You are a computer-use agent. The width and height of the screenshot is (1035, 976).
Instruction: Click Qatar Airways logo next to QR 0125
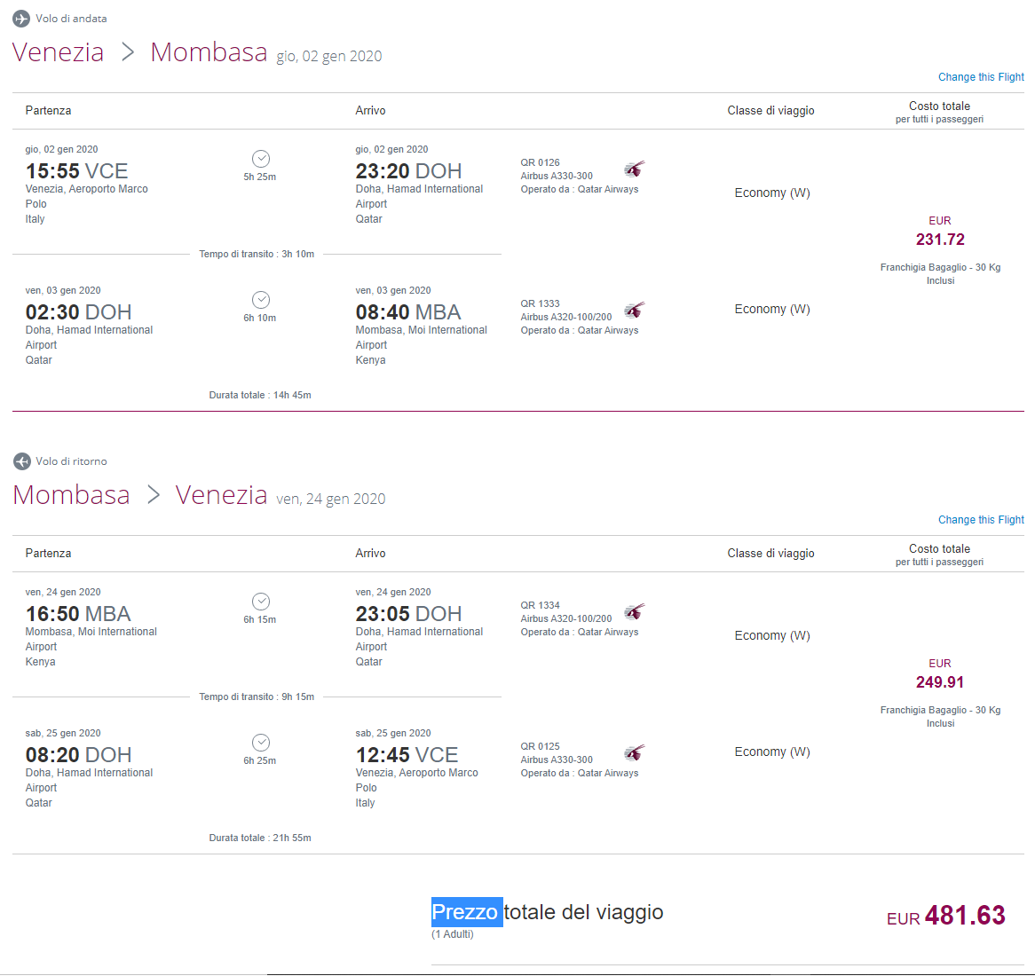click(x=635, y=753)
